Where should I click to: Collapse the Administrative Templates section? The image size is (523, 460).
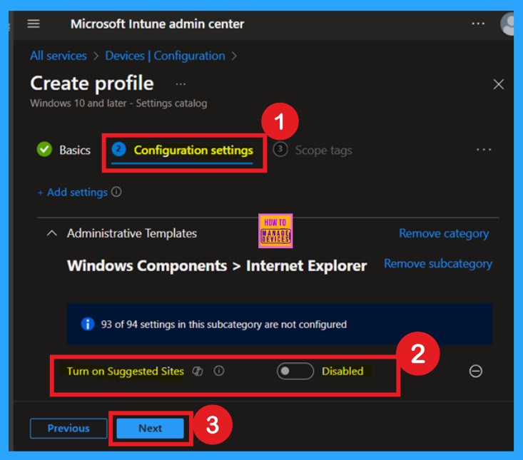(x=51, y=233)
